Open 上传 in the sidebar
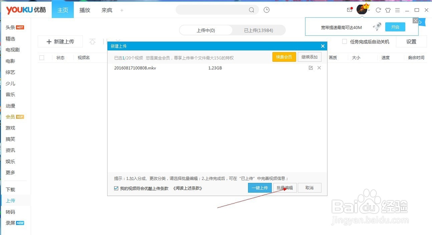 tap(10, 200)
